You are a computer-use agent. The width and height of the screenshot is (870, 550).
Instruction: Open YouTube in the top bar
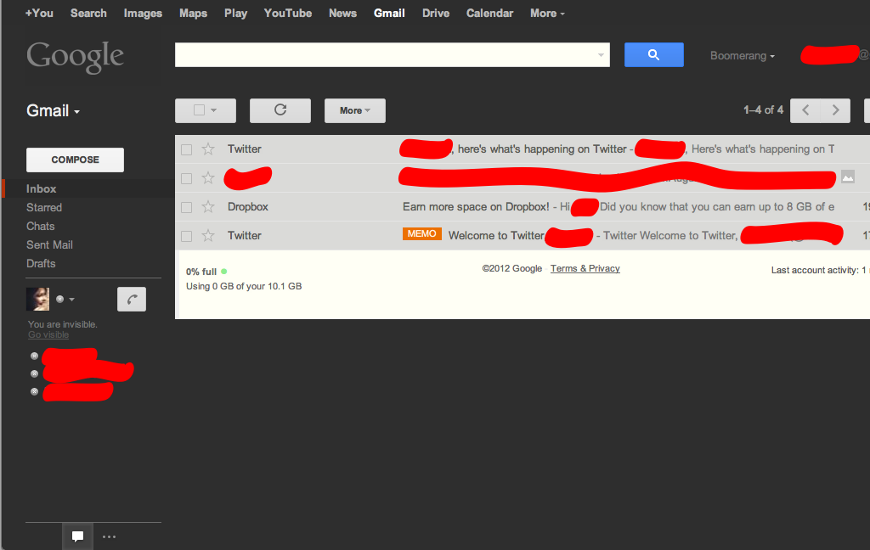coord(288,14)
